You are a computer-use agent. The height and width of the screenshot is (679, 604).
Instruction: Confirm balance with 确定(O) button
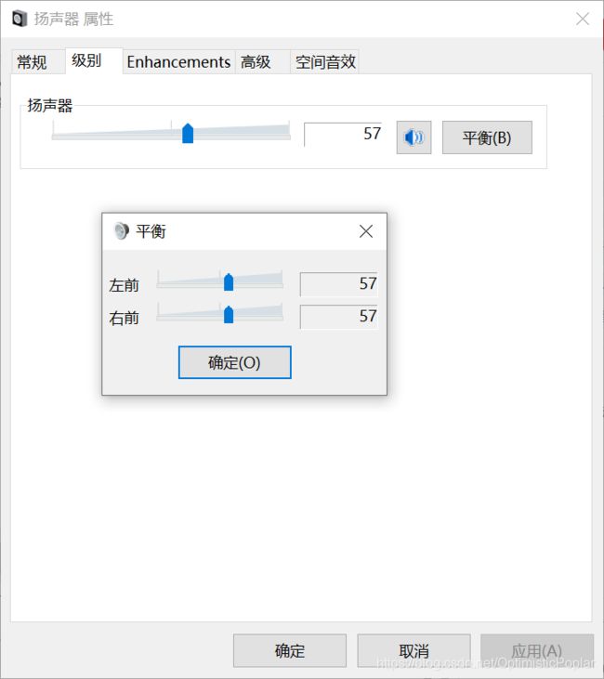235,362
